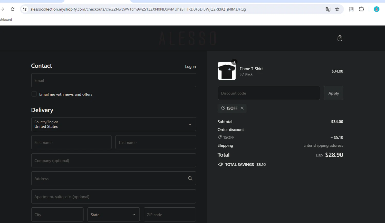385x223 pixels.
Task: Open site information icon in address bar
Action: pyautogui.click(x=25, y=9)
